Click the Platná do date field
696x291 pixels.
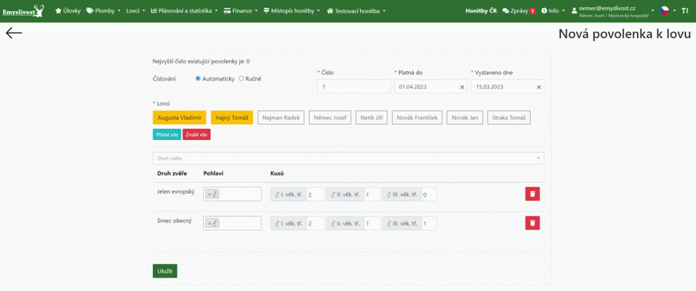430,86
